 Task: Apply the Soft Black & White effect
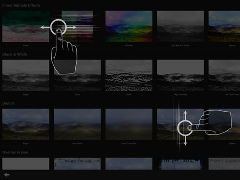pos(180,26)
